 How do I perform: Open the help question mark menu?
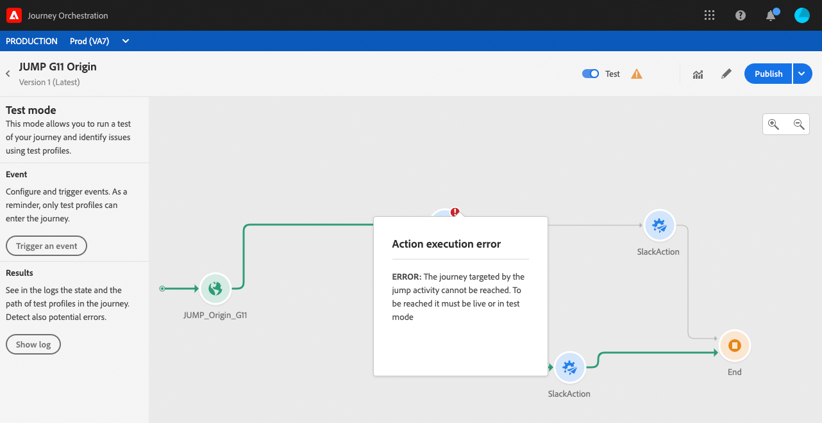741,15
